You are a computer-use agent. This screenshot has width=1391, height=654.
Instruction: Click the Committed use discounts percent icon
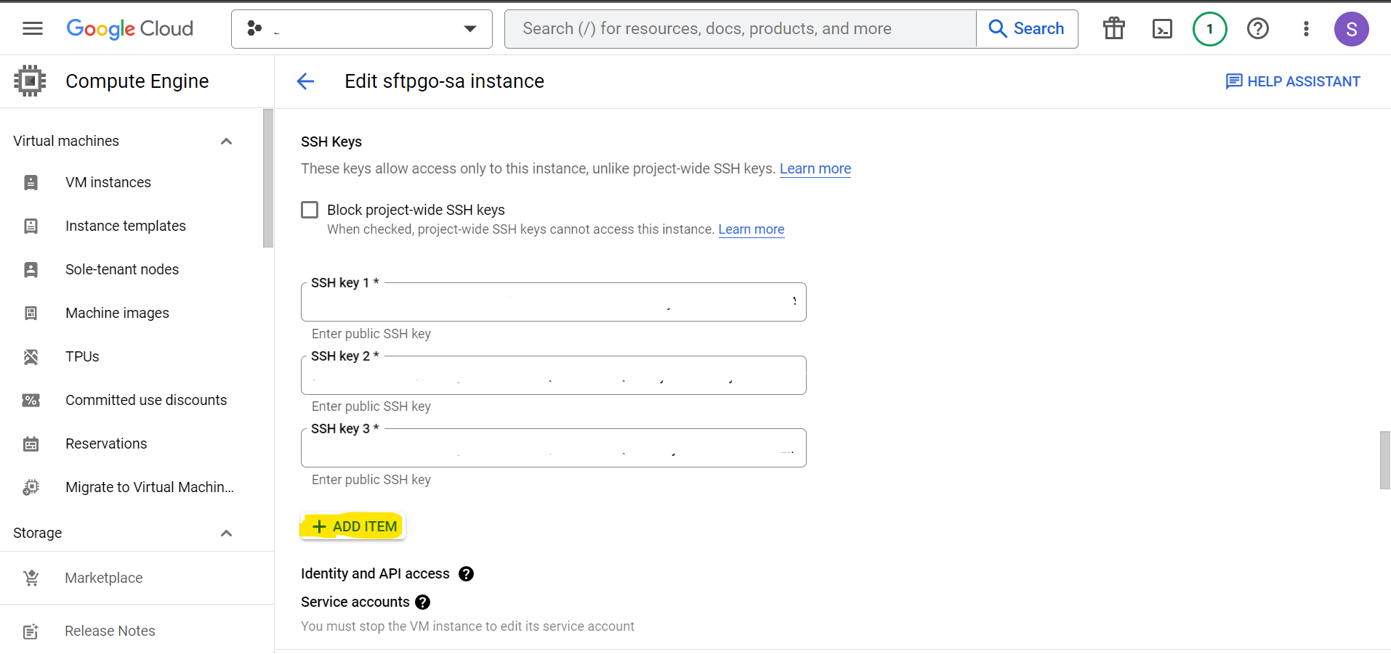click(x=30, y=400)
